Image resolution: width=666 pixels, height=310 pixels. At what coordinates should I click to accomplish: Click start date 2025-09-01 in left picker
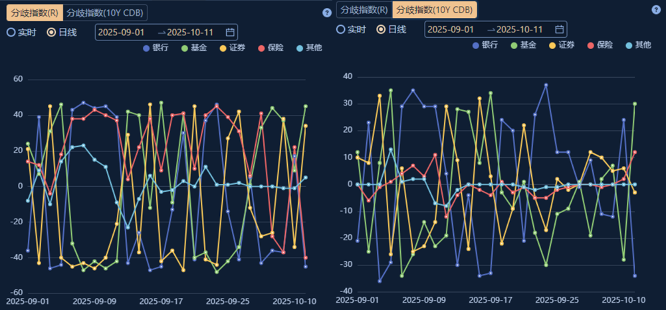(x=120, y=32)
